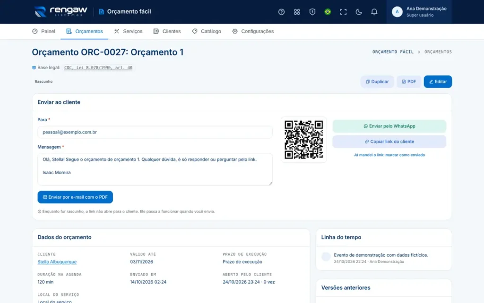This screenshot has width=484, height=303.
Task: Click the Para email input field
Action: pyautogui.click(x=155, y=132)
